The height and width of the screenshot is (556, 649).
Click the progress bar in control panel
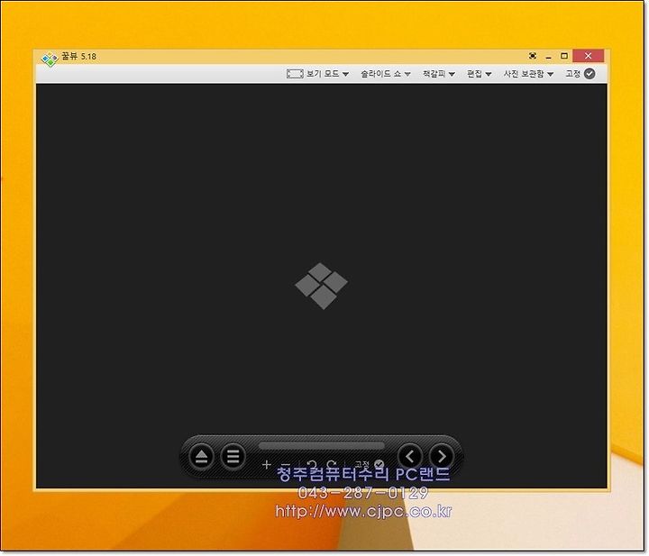322,446
